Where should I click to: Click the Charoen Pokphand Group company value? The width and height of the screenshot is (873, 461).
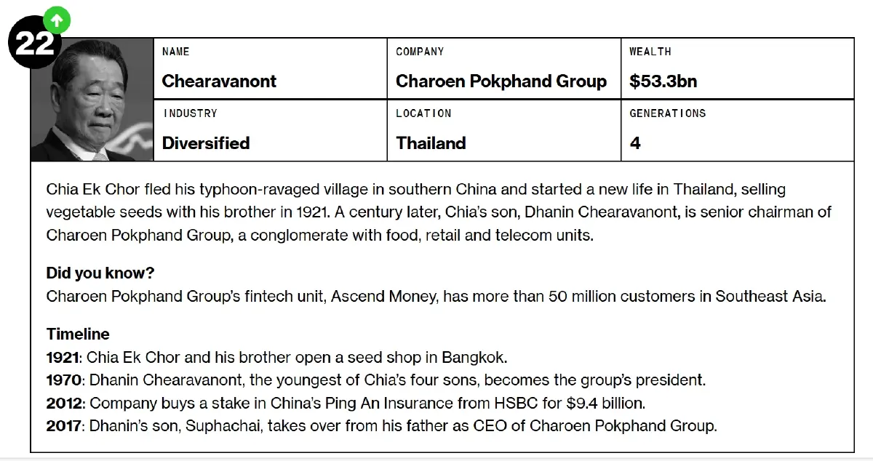pyautogui.click(x=501, y=81)
